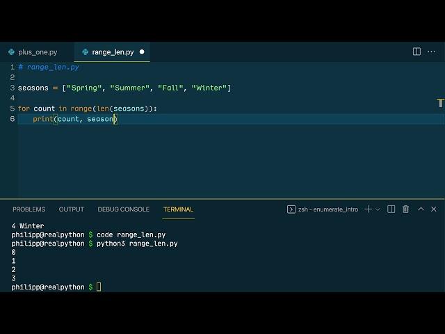Click the Python file icon on range_len.py tab
Screen dimensions: 445x334
click(85, 52)
